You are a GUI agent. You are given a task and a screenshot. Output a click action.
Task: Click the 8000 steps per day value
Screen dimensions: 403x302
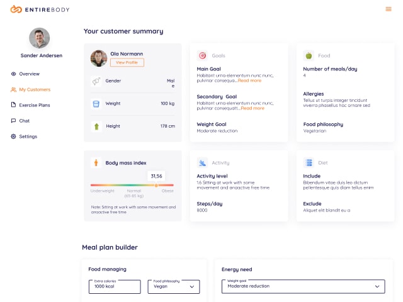pyautogui.click(x=202, y=210)
